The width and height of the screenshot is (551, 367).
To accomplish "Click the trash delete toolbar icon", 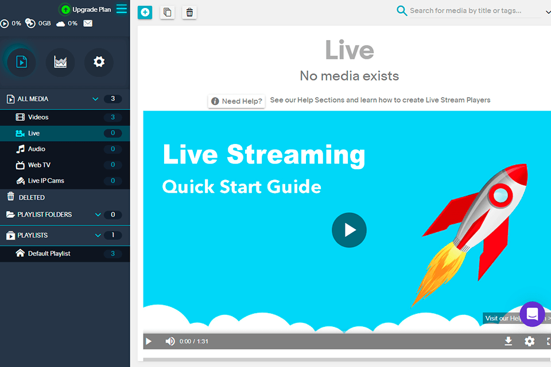I will [x=189, y=13].
